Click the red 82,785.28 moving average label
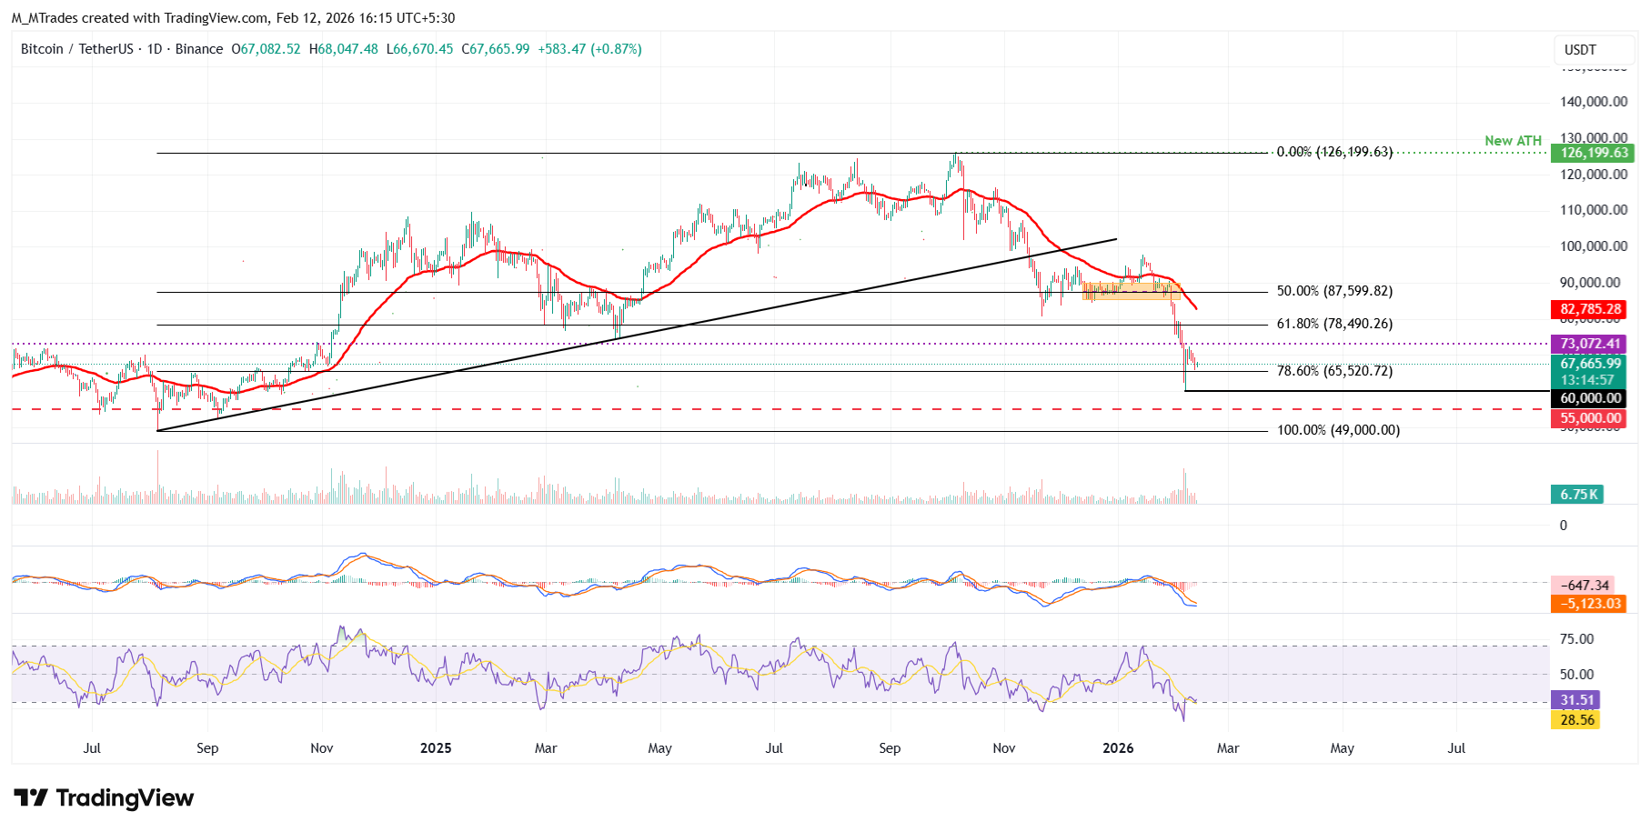 [1590, 309]
